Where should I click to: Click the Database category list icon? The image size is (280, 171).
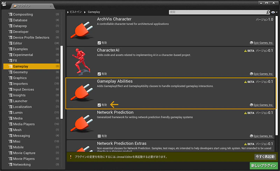(x=10, y=20)
